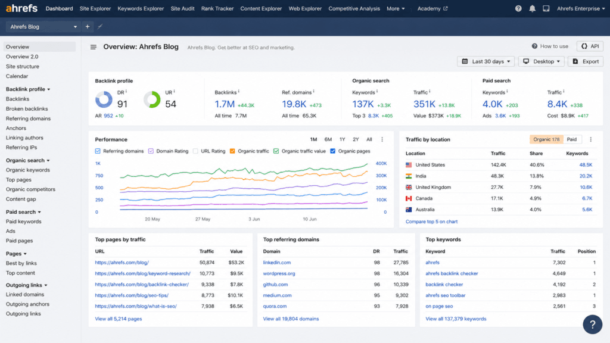Image resolution: width=610 pixels, height=343 pixels.
Task: Open the help question mark icon in header
Action: tap(518, 8)
